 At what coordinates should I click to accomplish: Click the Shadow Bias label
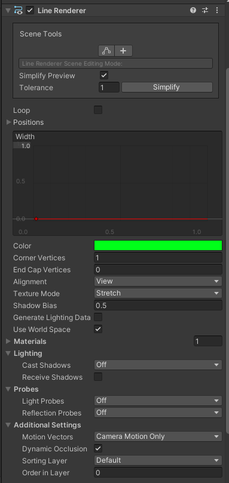coord(35,306)
